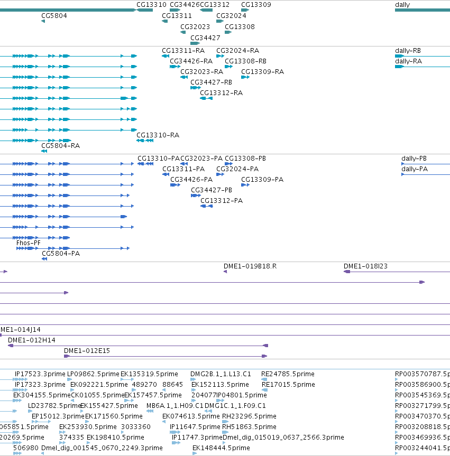Click EST IP11647.5prime
Image resolution: width=450 pixels, height=456 pixels.
click(195, 427)
